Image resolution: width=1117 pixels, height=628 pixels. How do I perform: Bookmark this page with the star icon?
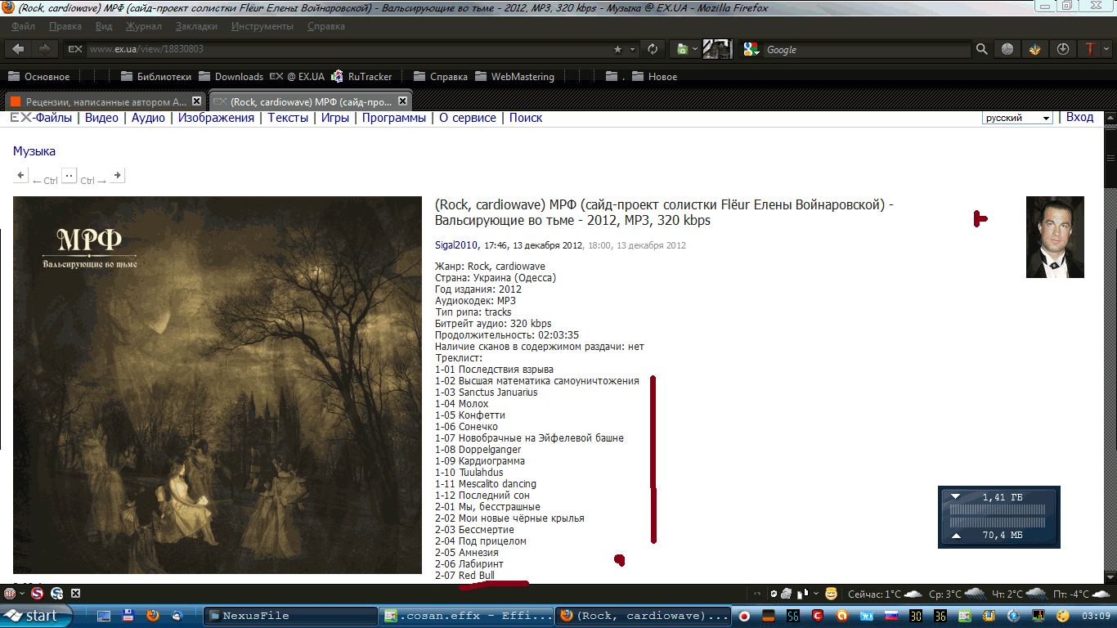coord(618,50)
